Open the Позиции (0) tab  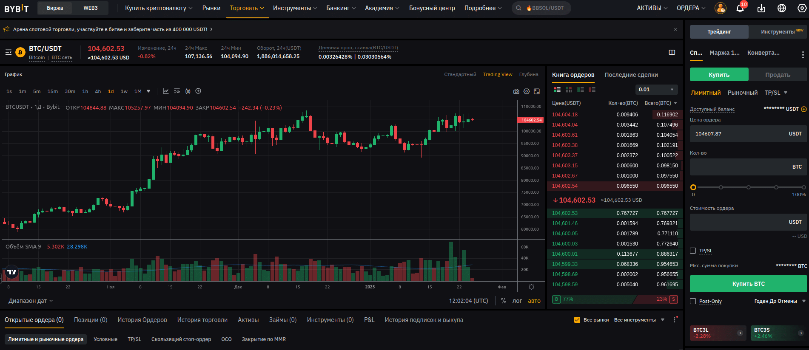coord(91,320)
